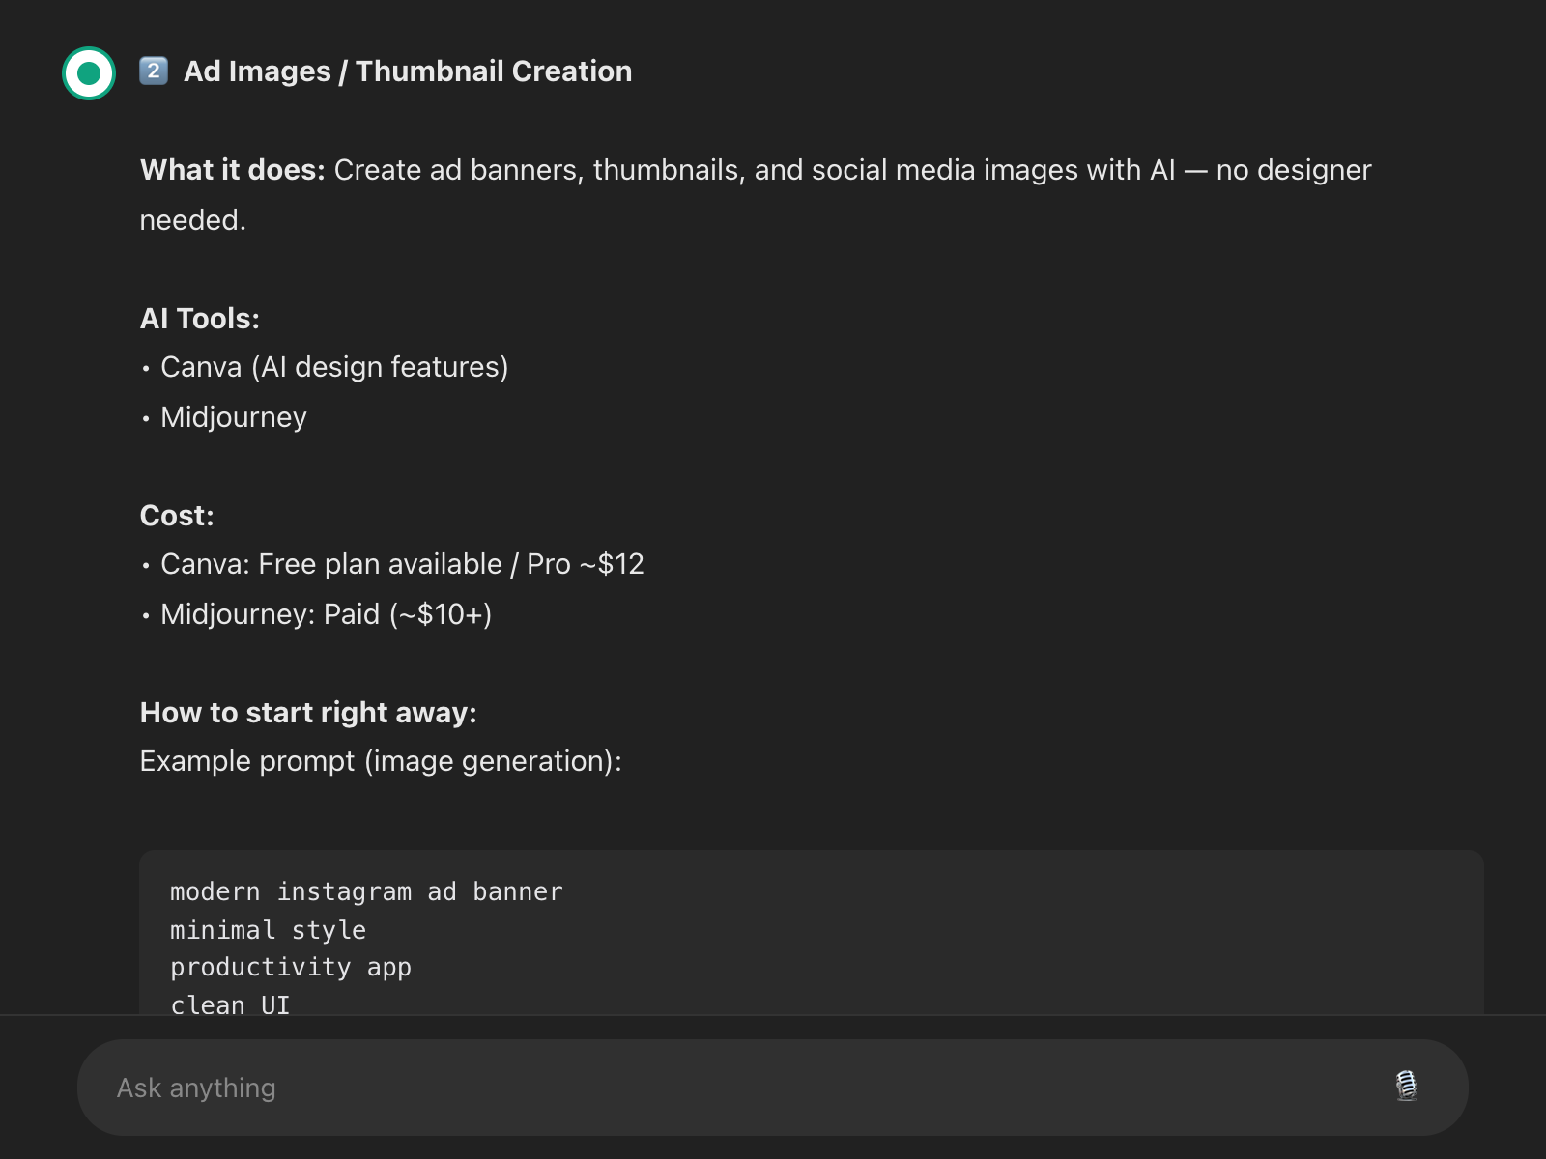
Task: Click the How to start right away heading
Action: tap(308, 713)
